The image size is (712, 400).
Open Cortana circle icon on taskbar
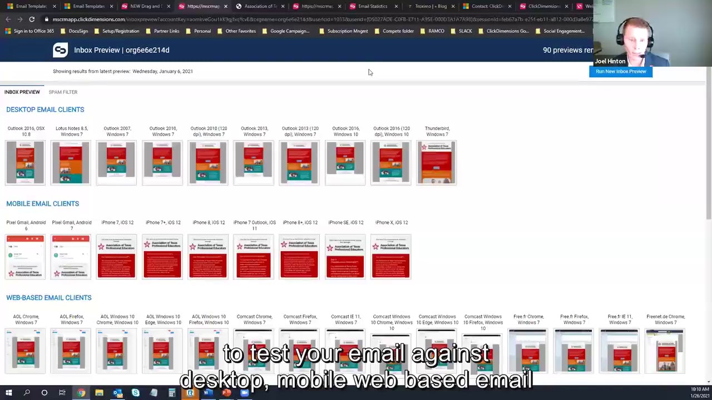pos(44,393)
